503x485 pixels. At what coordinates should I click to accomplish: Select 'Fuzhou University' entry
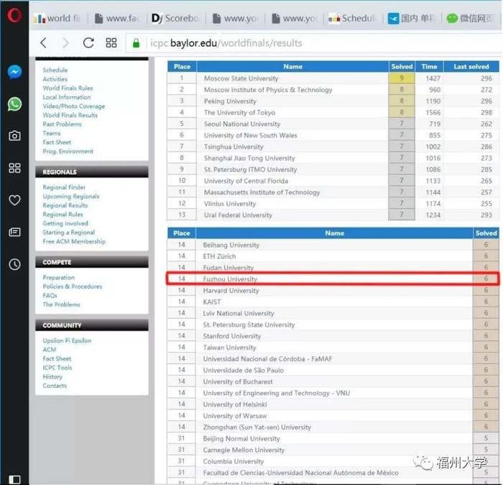point(230,278)
